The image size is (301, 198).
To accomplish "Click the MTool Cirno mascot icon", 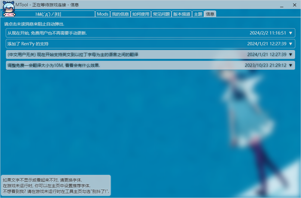I will (9, 9).
